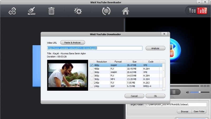Click the Analyze button
211x119 pixels.
point(155,48)
